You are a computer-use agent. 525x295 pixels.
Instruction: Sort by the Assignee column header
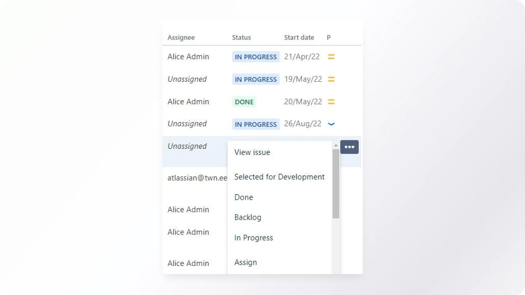click(181, 37)
